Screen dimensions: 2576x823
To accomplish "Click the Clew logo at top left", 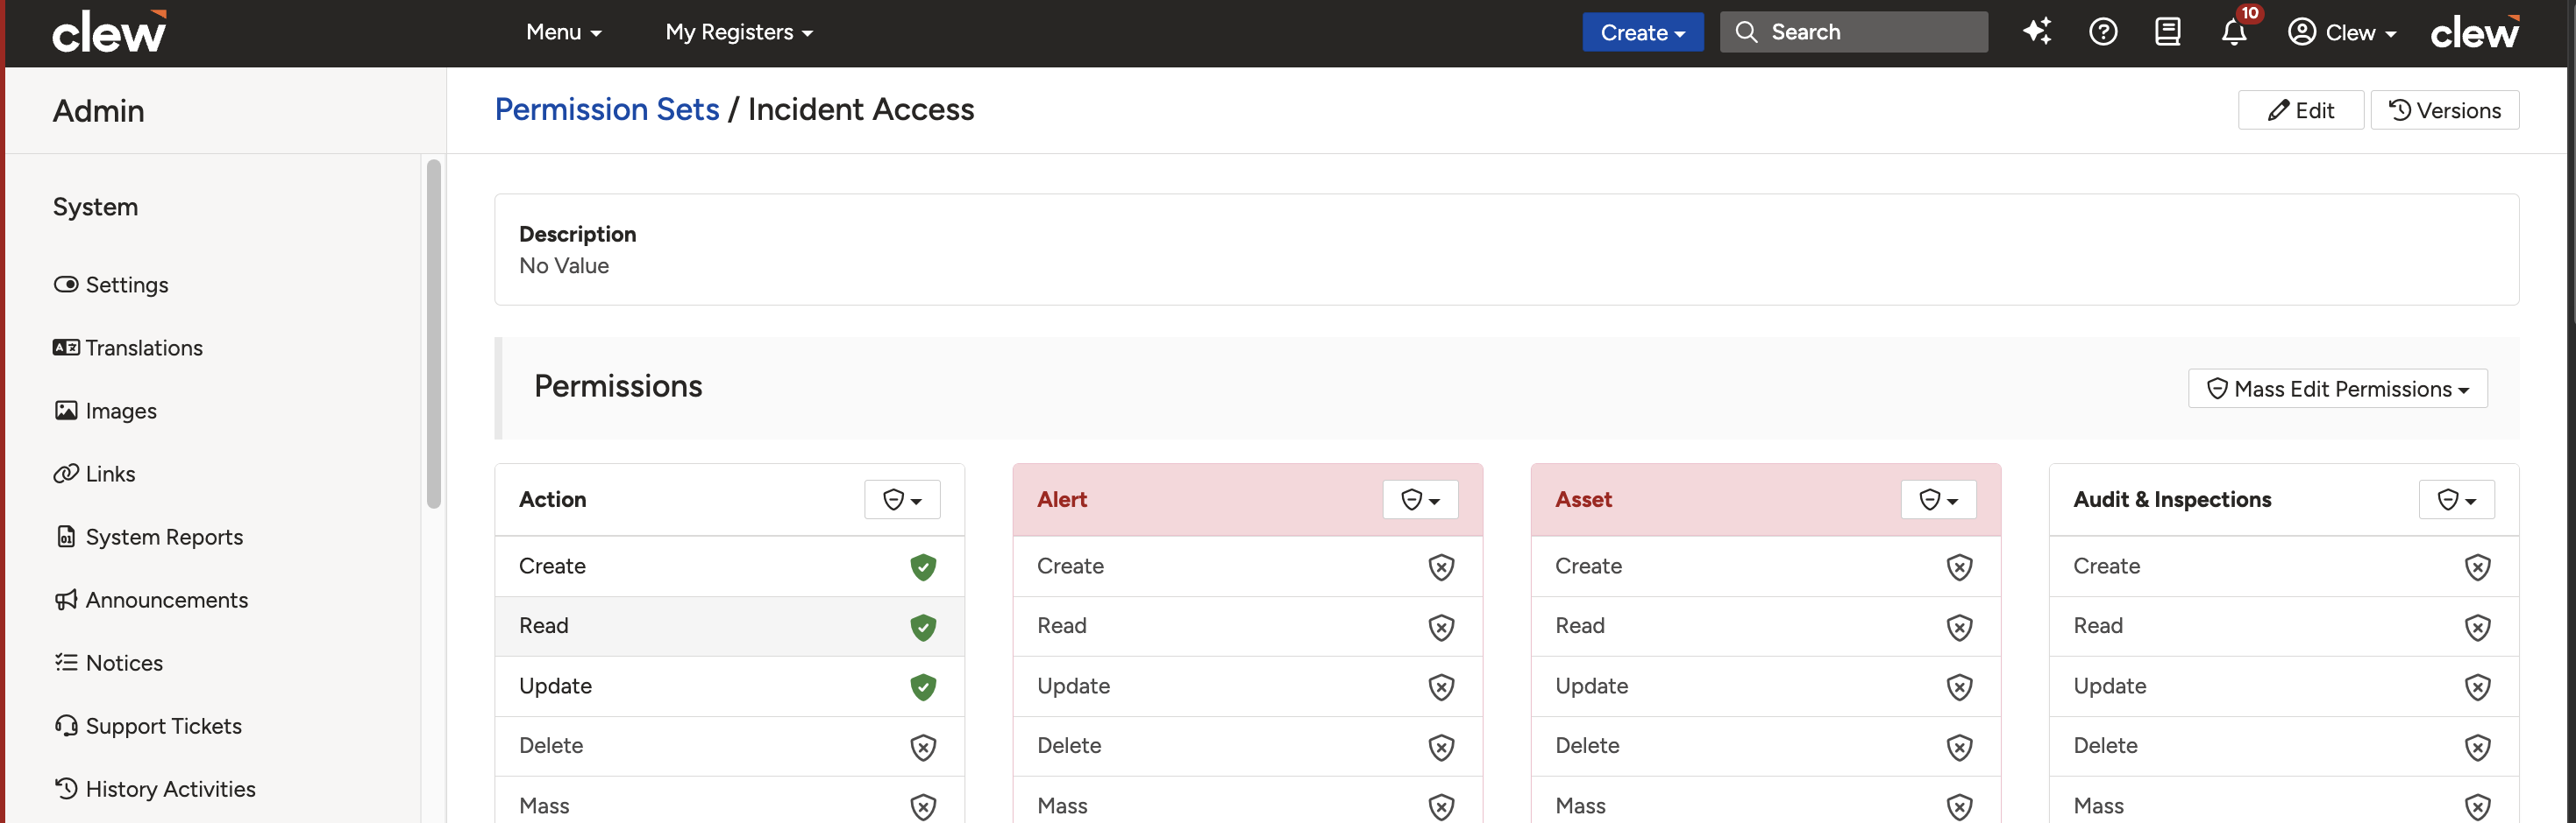I will (x=110, y=32).
